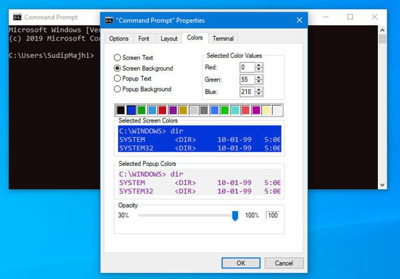Image resolution: width=400 pixels, height=279 pixels.
Task: Select the black color swatch
Action: 121,110
